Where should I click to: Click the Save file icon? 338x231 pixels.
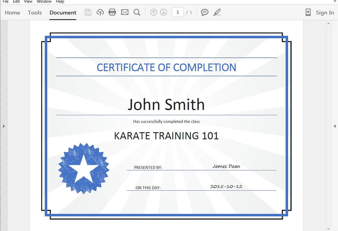coord(88,12)
